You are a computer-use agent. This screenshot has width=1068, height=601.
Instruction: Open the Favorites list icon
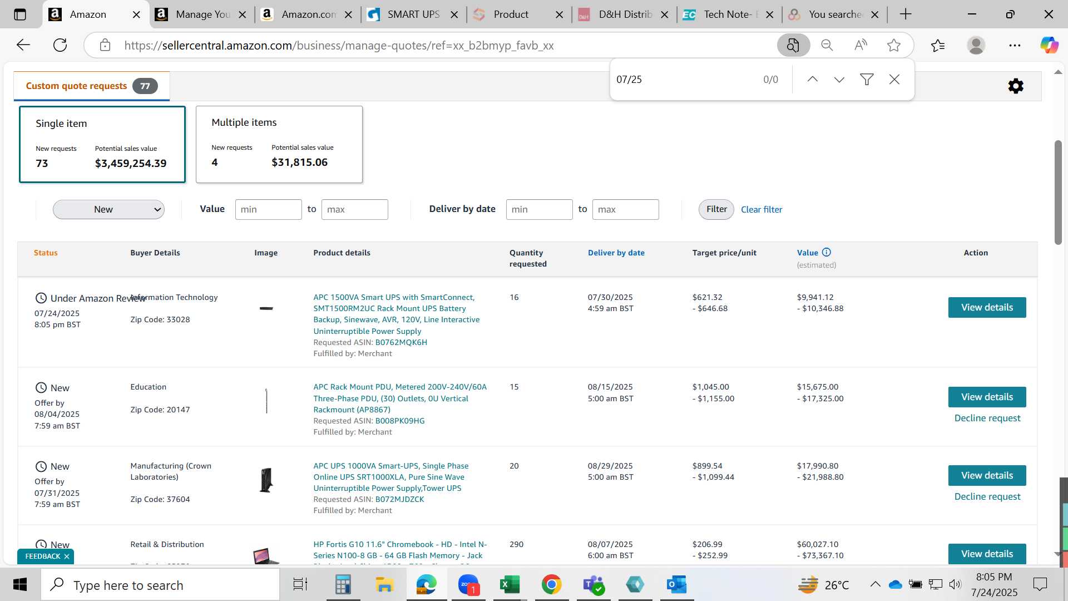(x=938, y=45)
